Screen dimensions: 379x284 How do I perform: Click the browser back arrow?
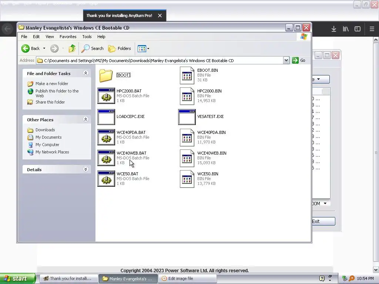point(7,29)
